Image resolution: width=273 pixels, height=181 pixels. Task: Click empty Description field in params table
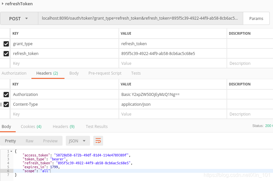pos(250,63)
